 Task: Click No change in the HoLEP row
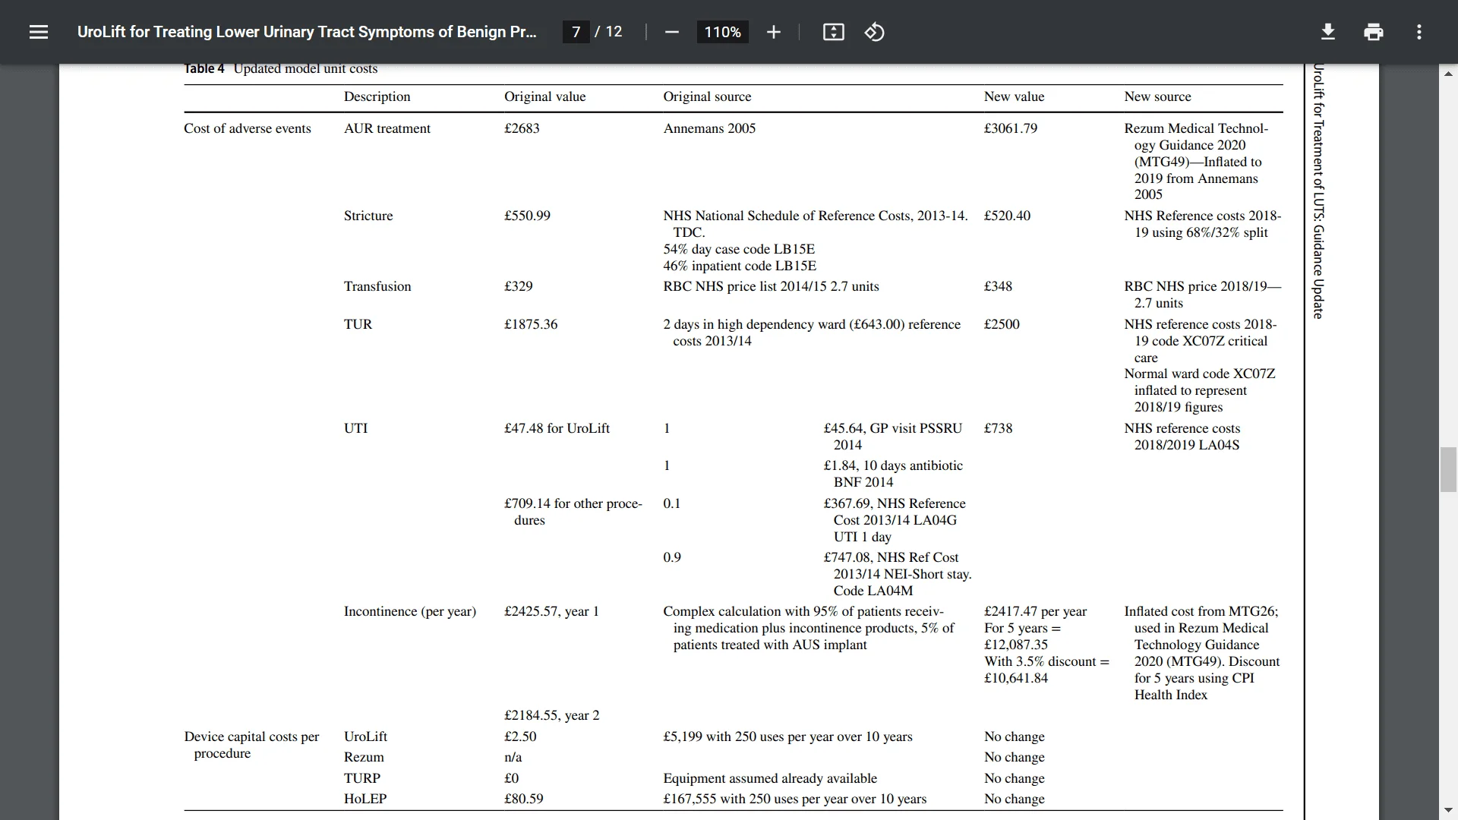[x=1014, y=799]
